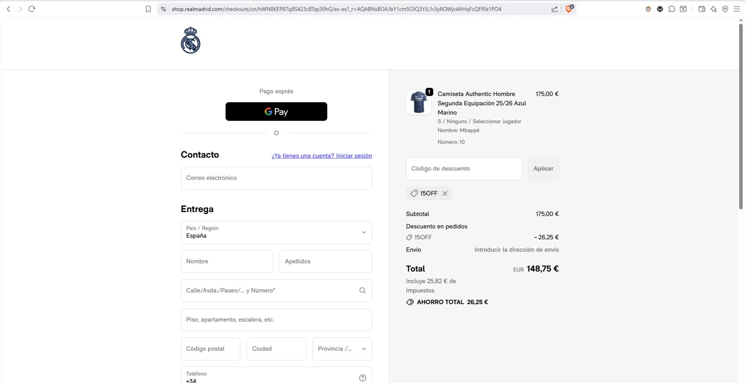Click the 'Entrega' heading

pyautogui.click(x=197, y=209)
